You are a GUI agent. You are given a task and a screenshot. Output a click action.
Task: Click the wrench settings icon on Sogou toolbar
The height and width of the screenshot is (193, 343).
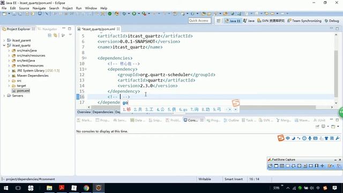338,138
